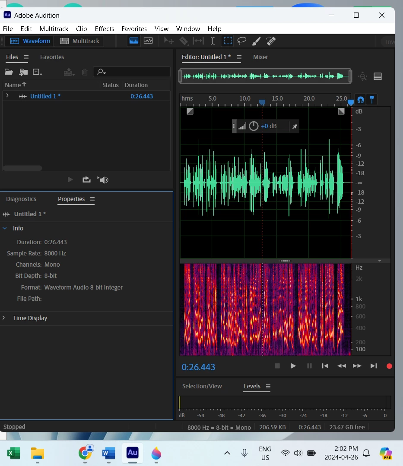Click the amplitude adjustment knob in HUD
The width and height of the screenshot is (403, 466).
254,126
